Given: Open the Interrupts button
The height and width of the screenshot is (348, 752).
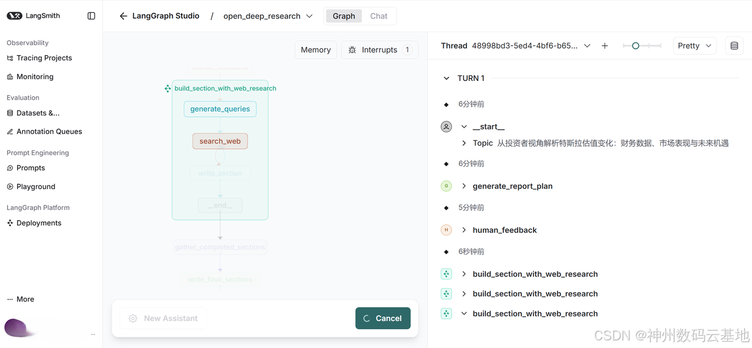Looking at the screenshot, I should pyautogui.click(x=380, y=50).
